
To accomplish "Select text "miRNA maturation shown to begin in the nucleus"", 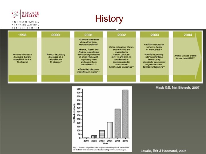I will point(154,47).
